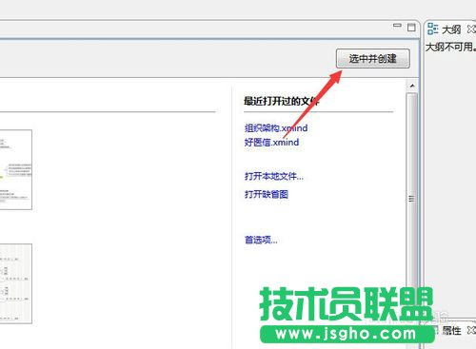The image size is (476, 349).
Task: Click the 打开本地文件... link
Action: tap(274, 176)
